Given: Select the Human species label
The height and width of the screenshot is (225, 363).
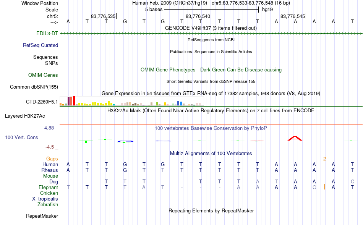Looking at the screenshot, I should pyautogui.click(x=50, y=164).
